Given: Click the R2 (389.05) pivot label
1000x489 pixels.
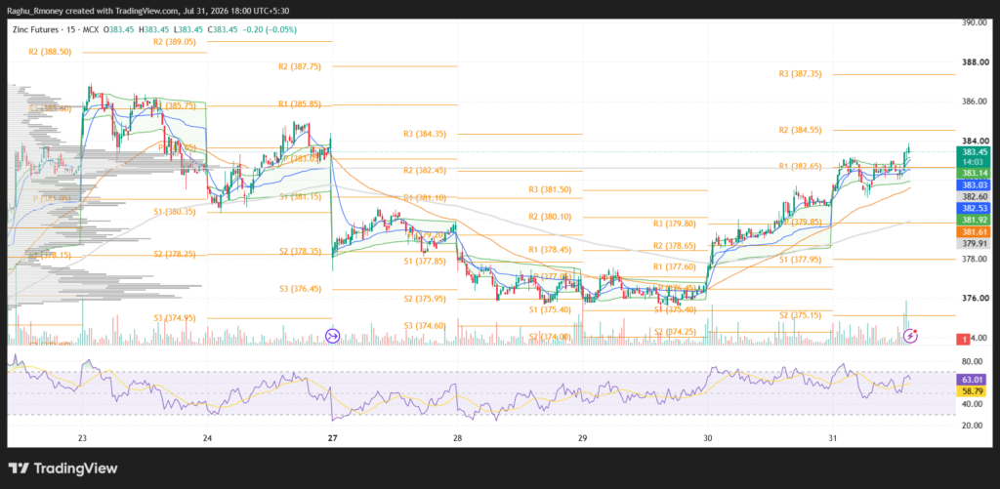Looking at the screenshot, I should pos(175,41).
